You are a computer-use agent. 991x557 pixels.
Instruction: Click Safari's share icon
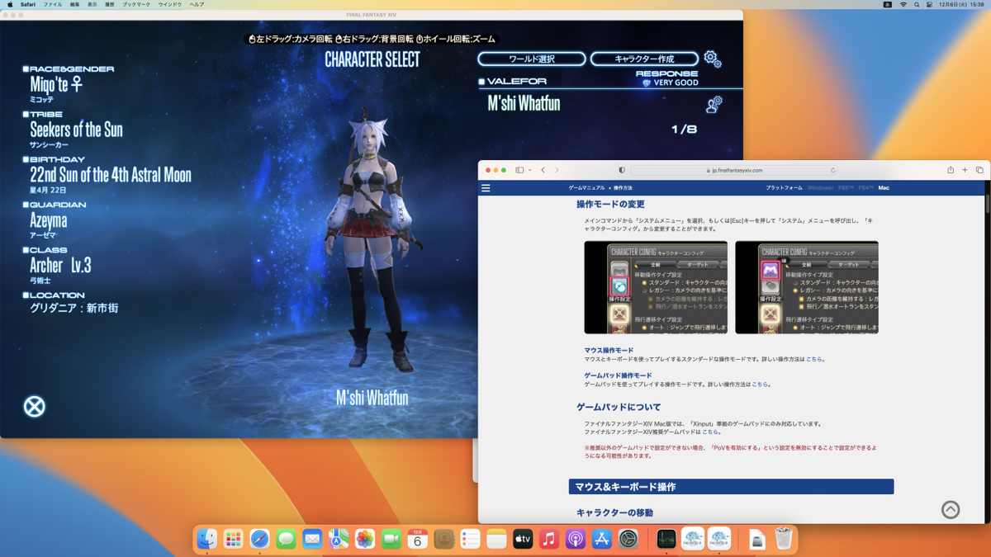[x=951, y=170]
